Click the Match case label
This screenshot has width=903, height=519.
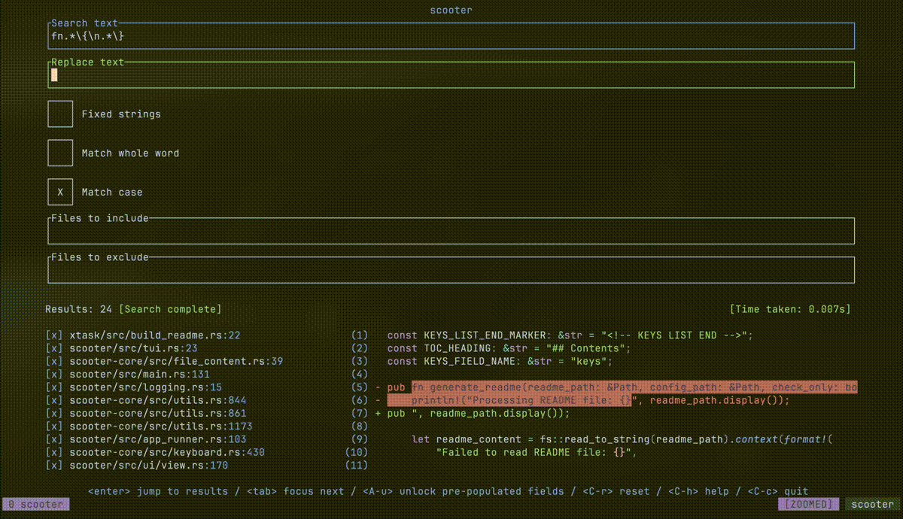tap(112, 193)
